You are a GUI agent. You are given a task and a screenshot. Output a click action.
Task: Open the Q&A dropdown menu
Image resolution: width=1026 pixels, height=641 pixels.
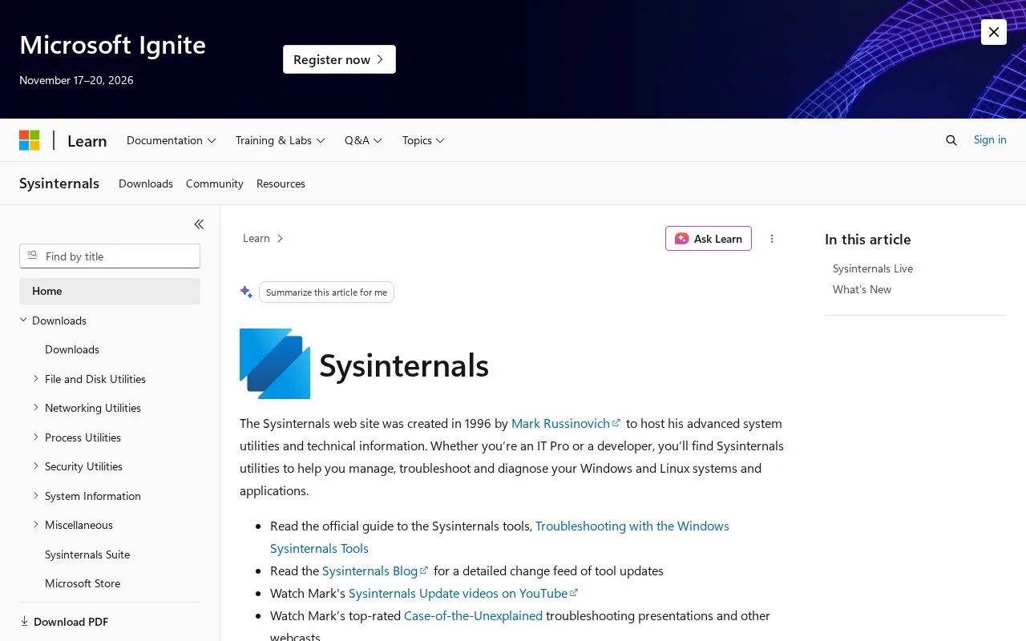click(x=363, y=140)
